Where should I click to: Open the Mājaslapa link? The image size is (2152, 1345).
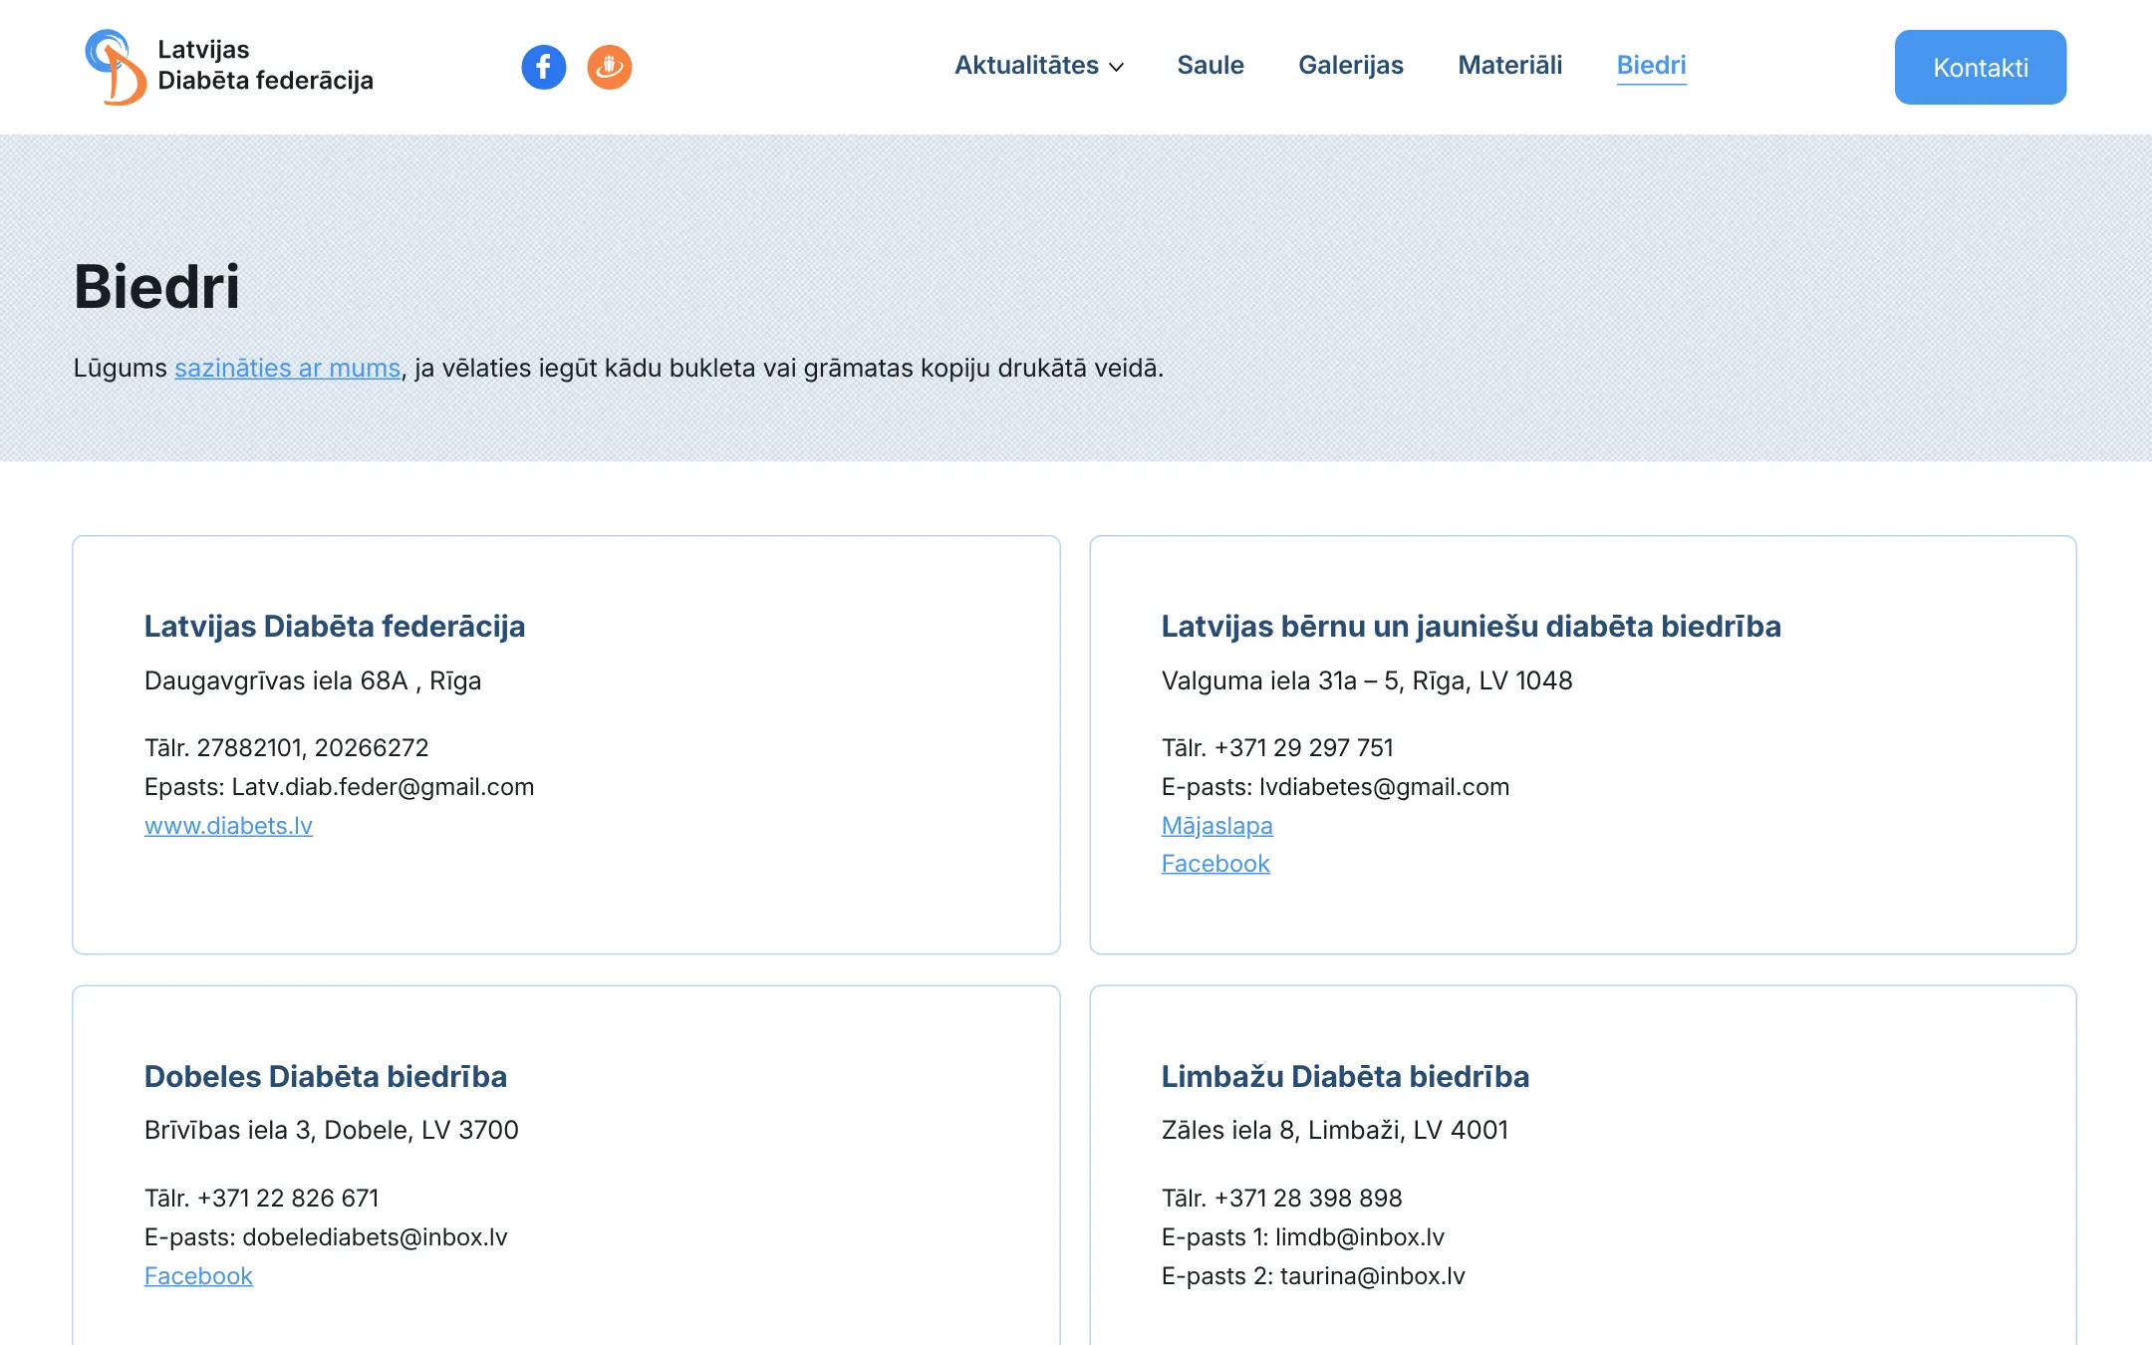[1217, 826]
